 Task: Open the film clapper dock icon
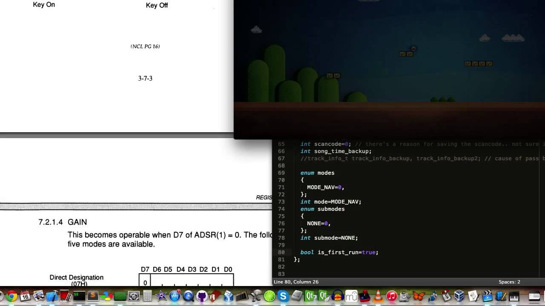pos(487,296)
